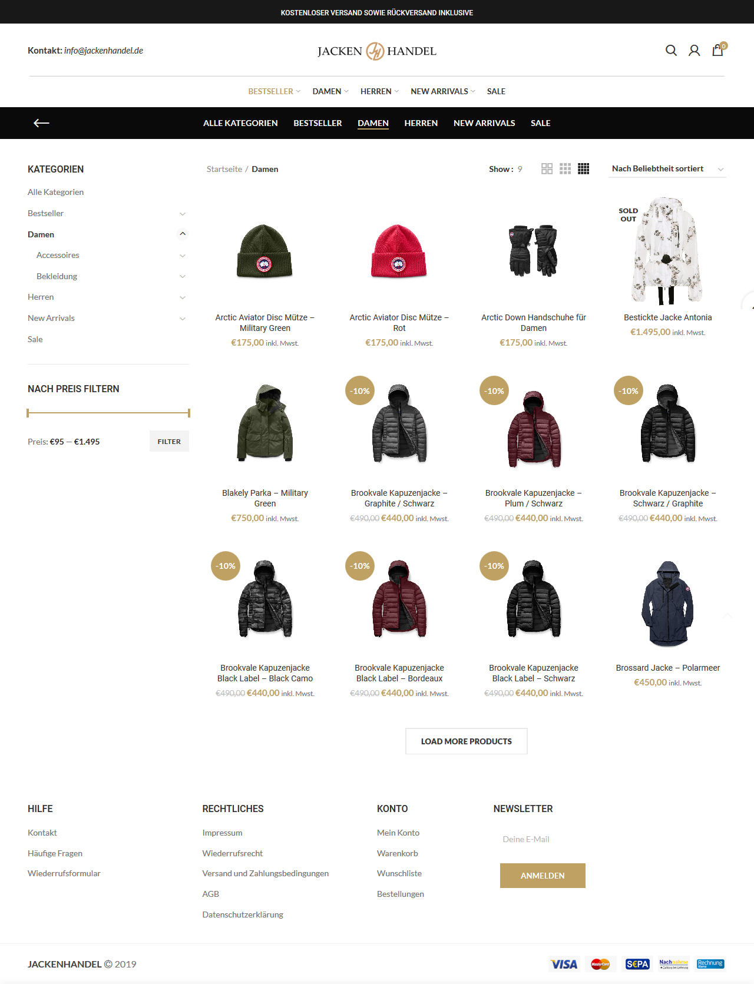Screen dimensions: 754x984
Task: Open the New Arrivals top menu
Action: (443, 91)
